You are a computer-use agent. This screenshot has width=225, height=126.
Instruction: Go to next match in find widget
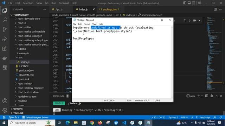[190, 21]
